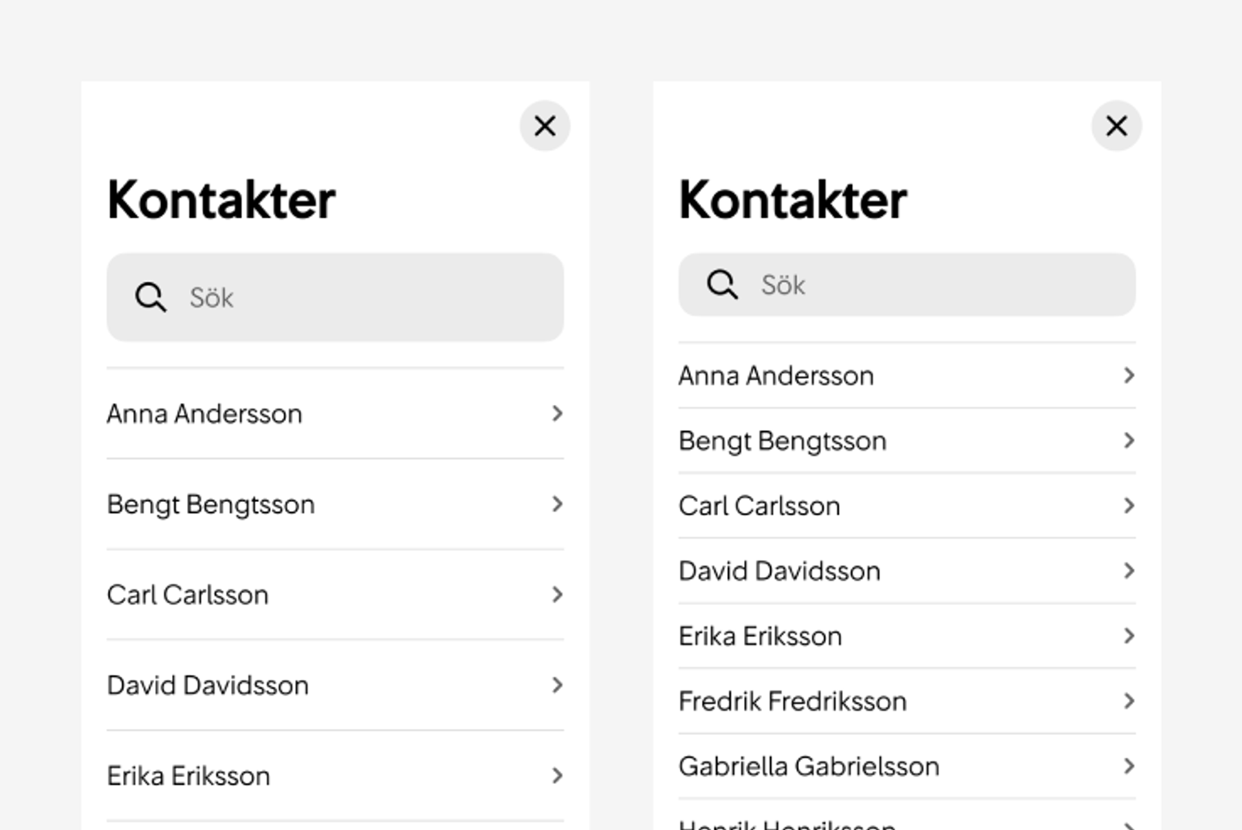Screen dimensions: 1242x830
Task: Expand Anna Andersson's contact details on left panel
Action: point(557,414)
